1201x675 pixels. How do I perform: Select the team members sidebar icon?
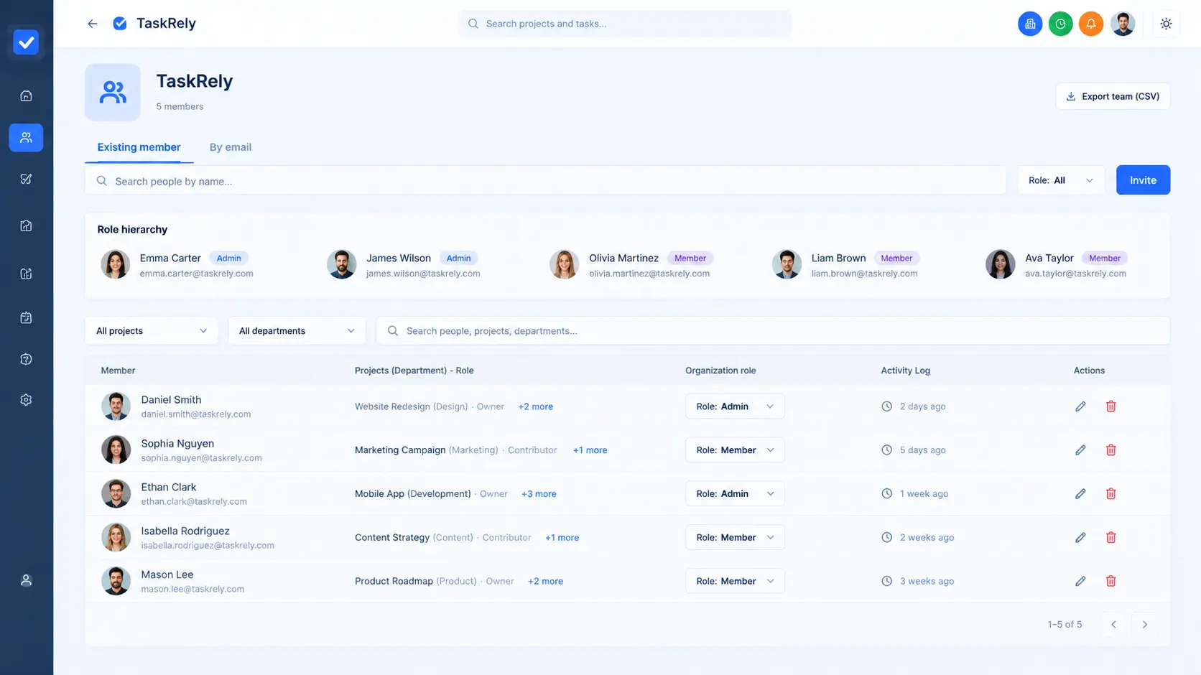click(x=26, y=137)
